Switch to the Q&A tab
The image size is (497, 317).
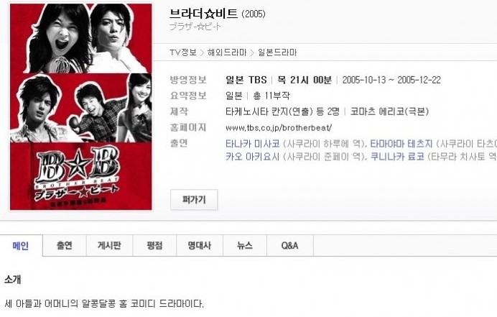click(289, 246)
